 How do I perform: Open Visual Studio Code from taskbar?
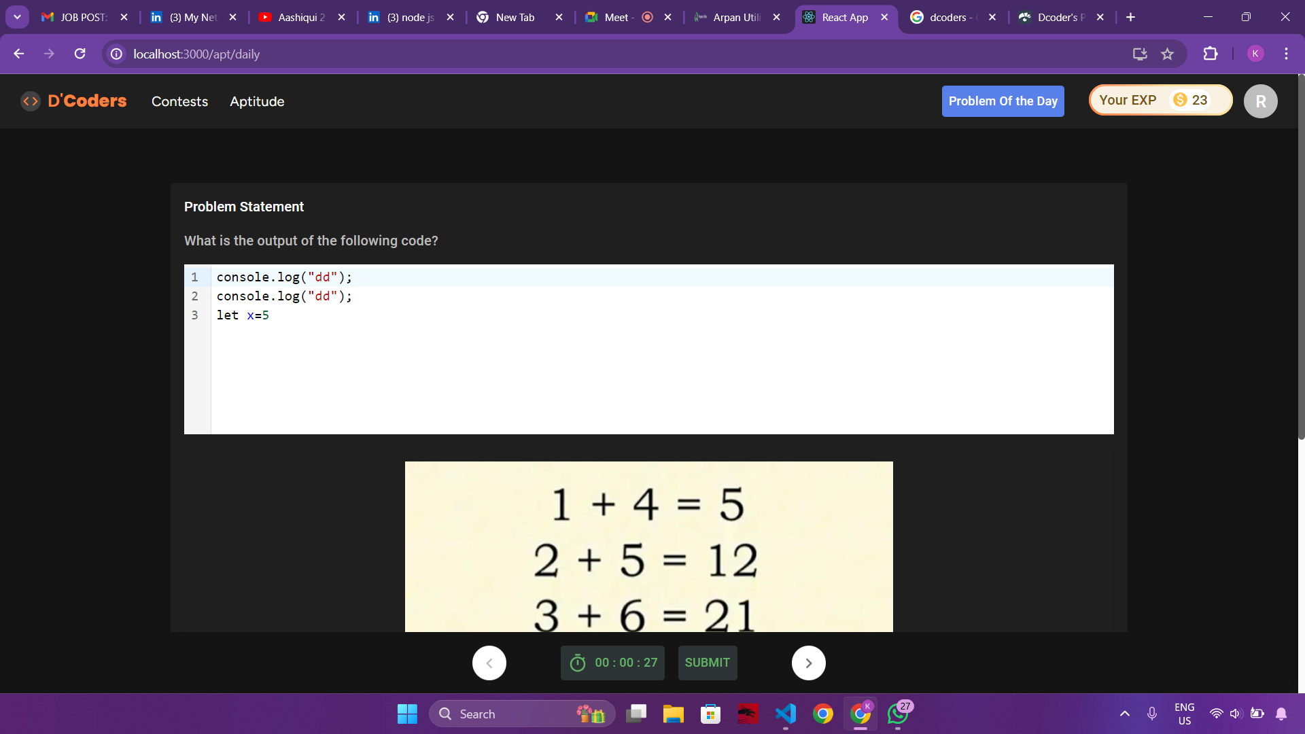coord(785,714)
